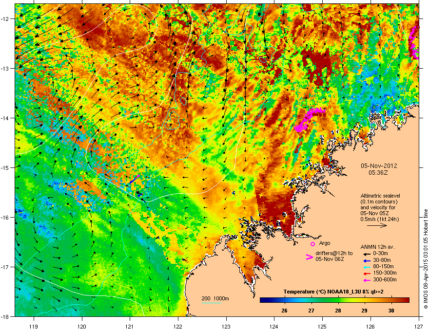Image resolution: width=429 pixels, height=331 pixels.
Task: Click the vertical IMOS copyright timestamp text
Action: (426, 259)
